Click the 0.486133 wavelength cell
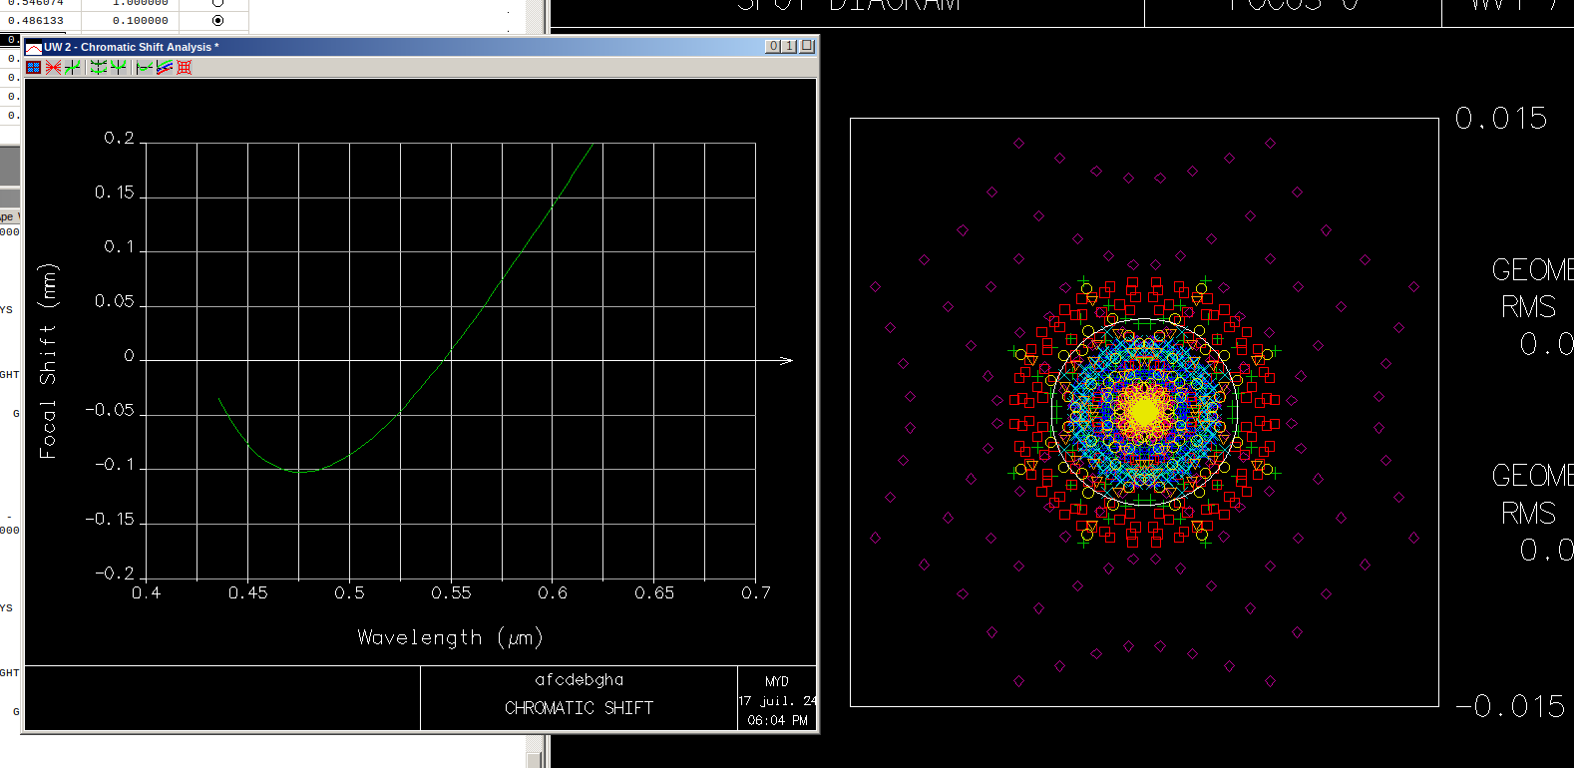1574x768 pixels. (x=40, y=20)
